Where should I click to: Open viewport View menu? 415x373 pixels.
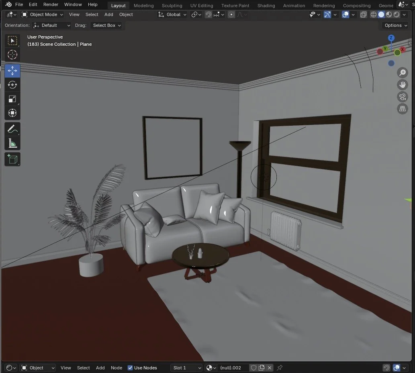click(x=74, y=14)
